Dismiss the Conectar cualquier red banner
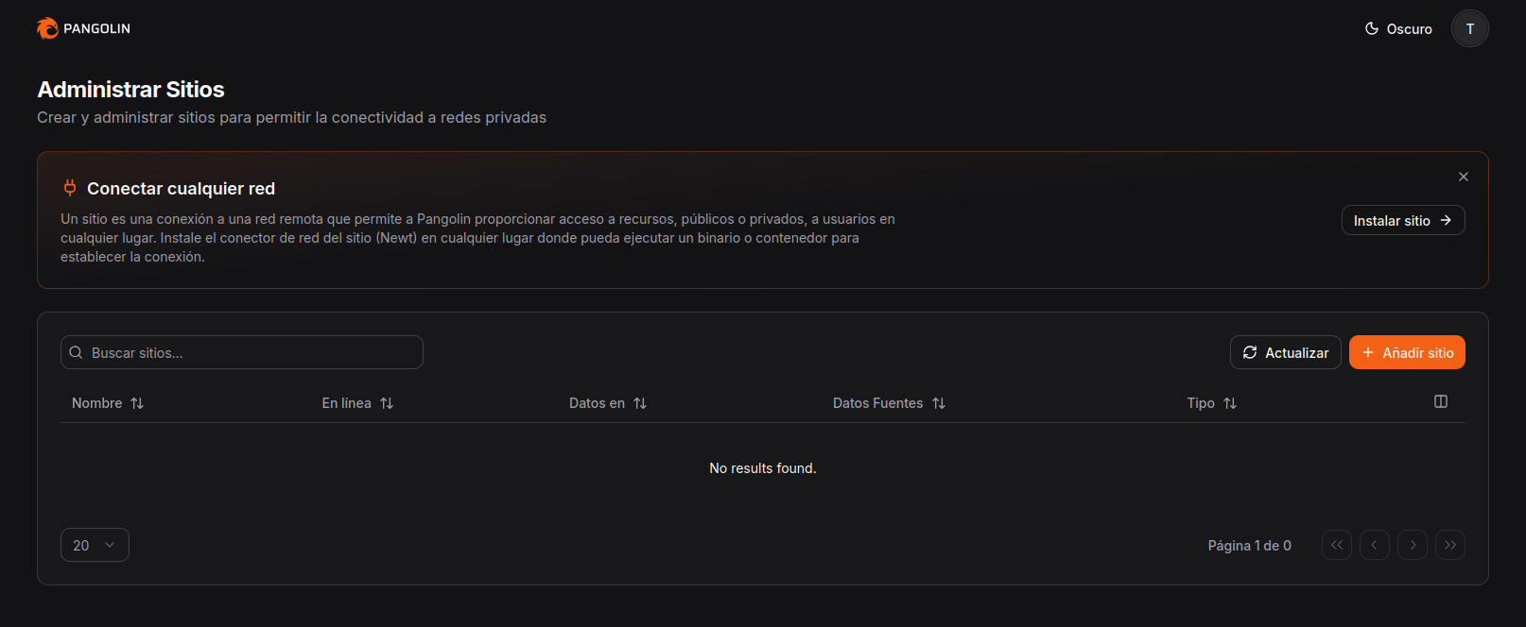1526x627 pixels. [1463, 177]
